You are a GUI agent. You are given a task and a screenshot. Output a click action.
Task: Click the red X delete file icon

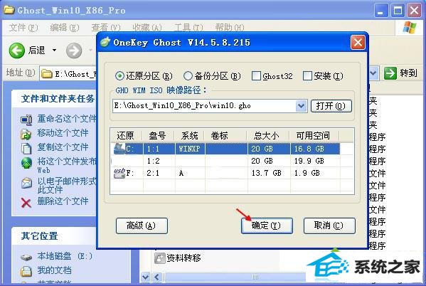[x=26, y=203]
